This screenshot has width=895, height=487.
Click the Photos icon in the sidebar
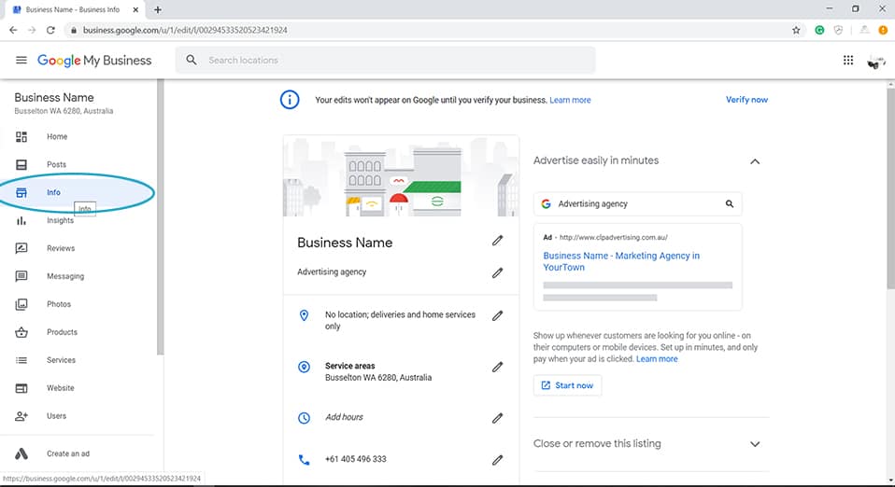21,304
